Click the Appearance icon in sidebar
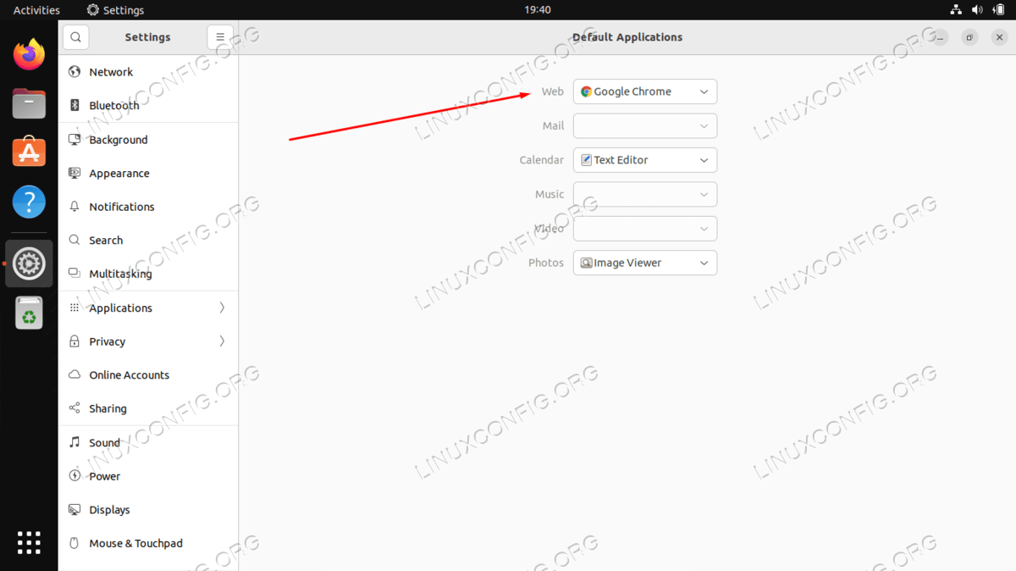Image resolution: width=1016 pixels, height=571 pixels. (x=75, y=173)
